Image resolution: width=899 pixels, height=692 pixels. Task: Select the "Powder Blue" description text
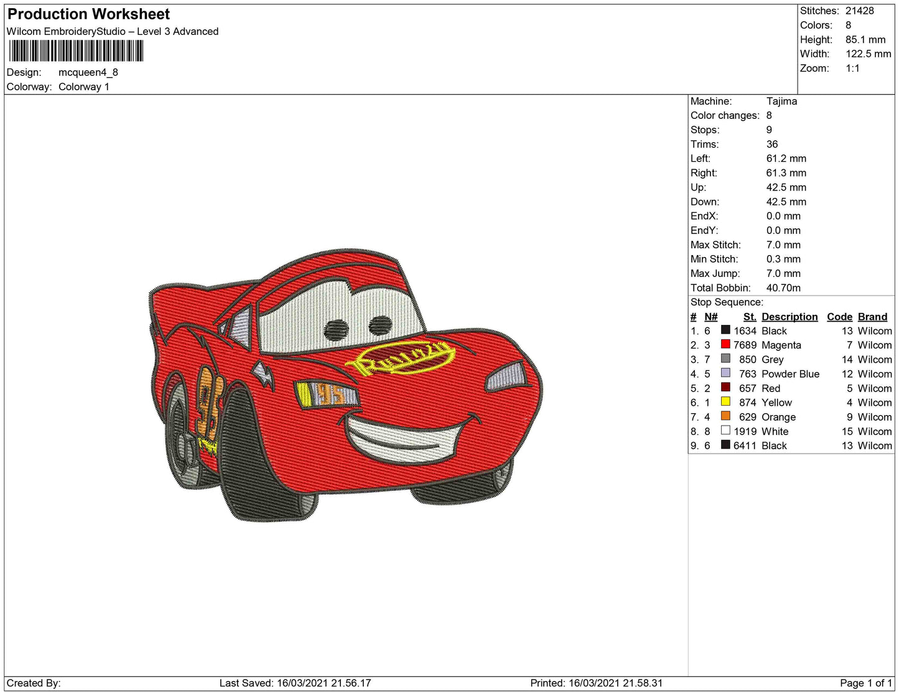(x=791, y=373)
